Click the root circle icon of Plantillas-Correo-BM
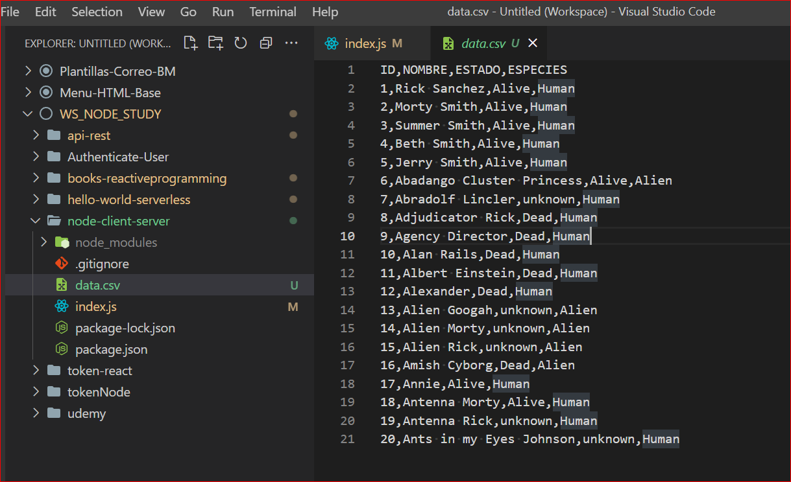The width and height of the screenshot is (791, 482). 45,71
